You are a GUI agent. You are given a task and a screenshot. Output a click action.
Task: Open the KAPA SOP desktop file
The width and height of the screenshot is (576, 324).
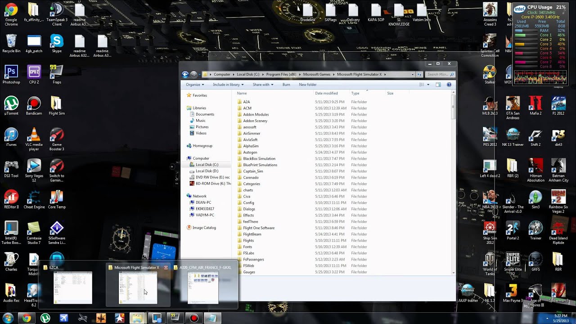click(x=375, y=12)
